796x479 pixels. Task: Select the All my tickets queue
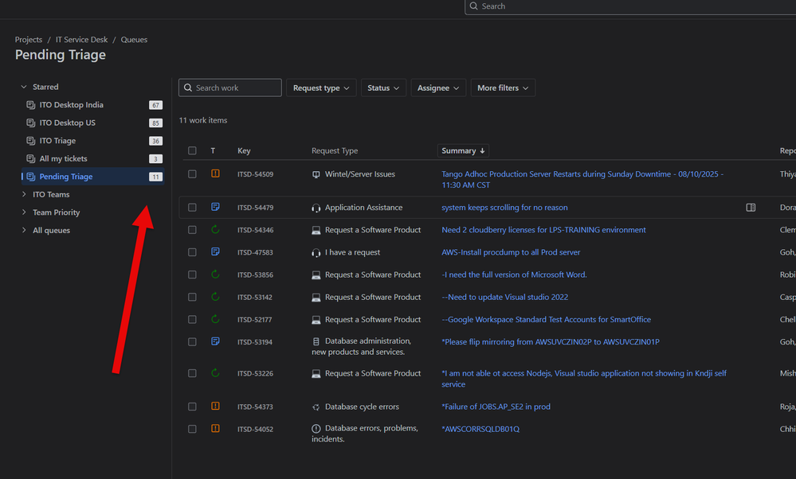pyautogui.click(x=92, y=158)
